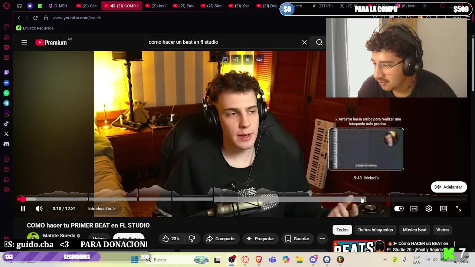Open Matute Sureda channel link
The width and height of the screenshot is (475, 267).
(59, 236)
